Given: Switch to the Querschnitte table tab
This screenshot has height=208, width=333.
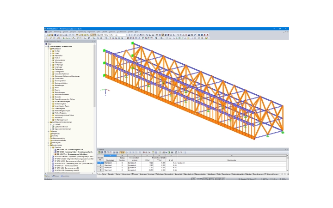Looking at the screenshot, I should click(x=179, y=174).
